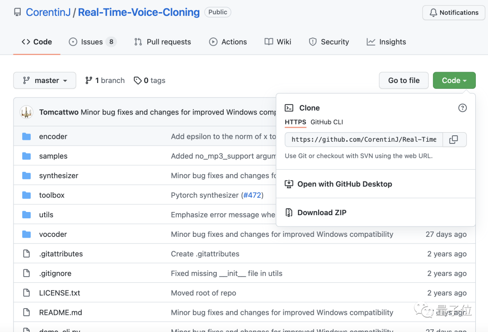Screen dimensions: 488x332
Task: Open the Issues tab
Action: point(93,42)
